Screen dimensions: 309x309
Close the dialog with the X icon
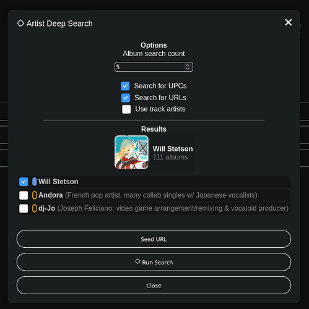click(288, 22)
